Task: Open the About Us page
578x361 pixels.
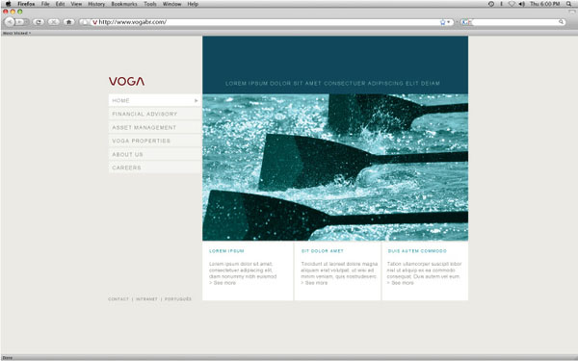Action: point(154,154)
